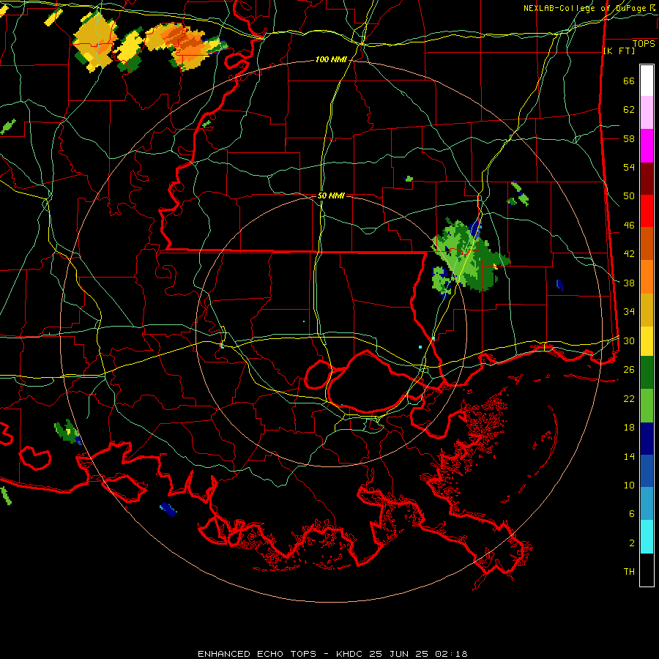Viewport: 659px width, 659px height.
Task: Click legend value "50"
Action: coord(629,196)
